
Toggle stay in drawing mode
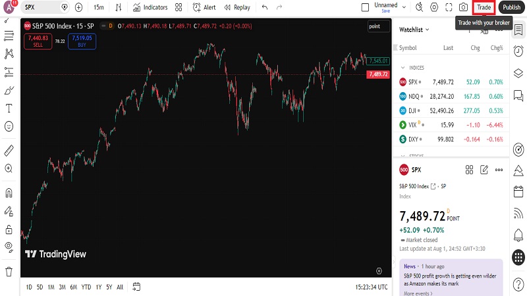(9, 211)
